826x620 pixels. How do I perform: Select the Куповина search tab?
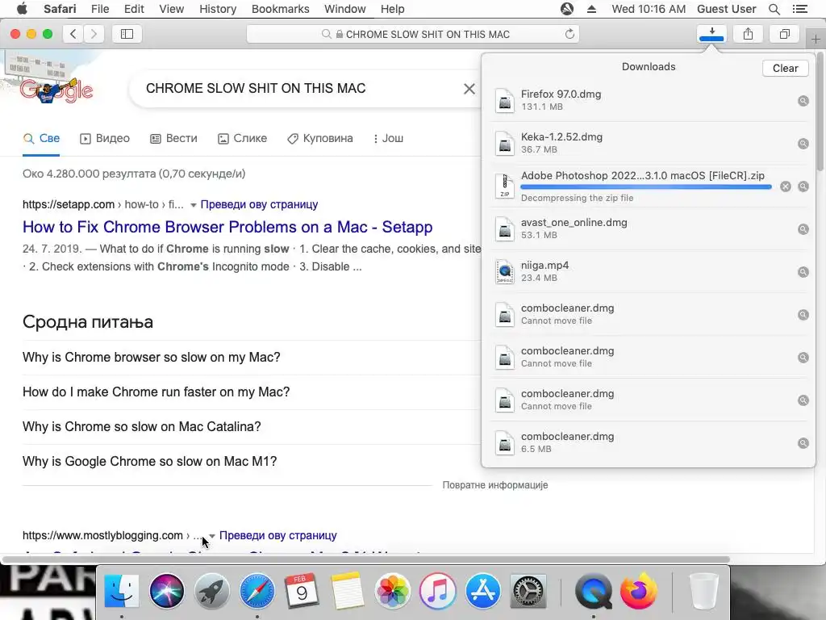coord(319,138)
